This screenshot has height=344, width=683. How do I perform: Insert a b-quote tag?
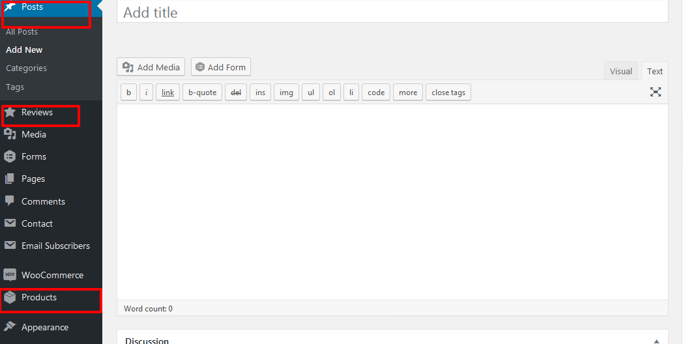click(x=202, y=93)
